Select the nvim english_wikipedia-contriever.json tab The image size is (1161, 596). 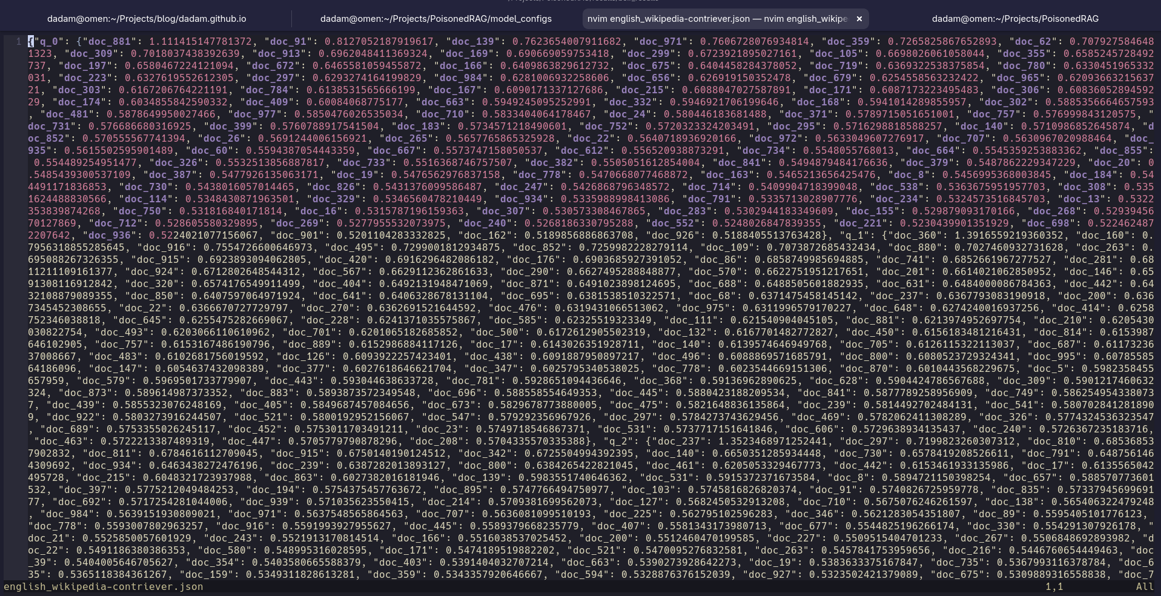point(717,19)
